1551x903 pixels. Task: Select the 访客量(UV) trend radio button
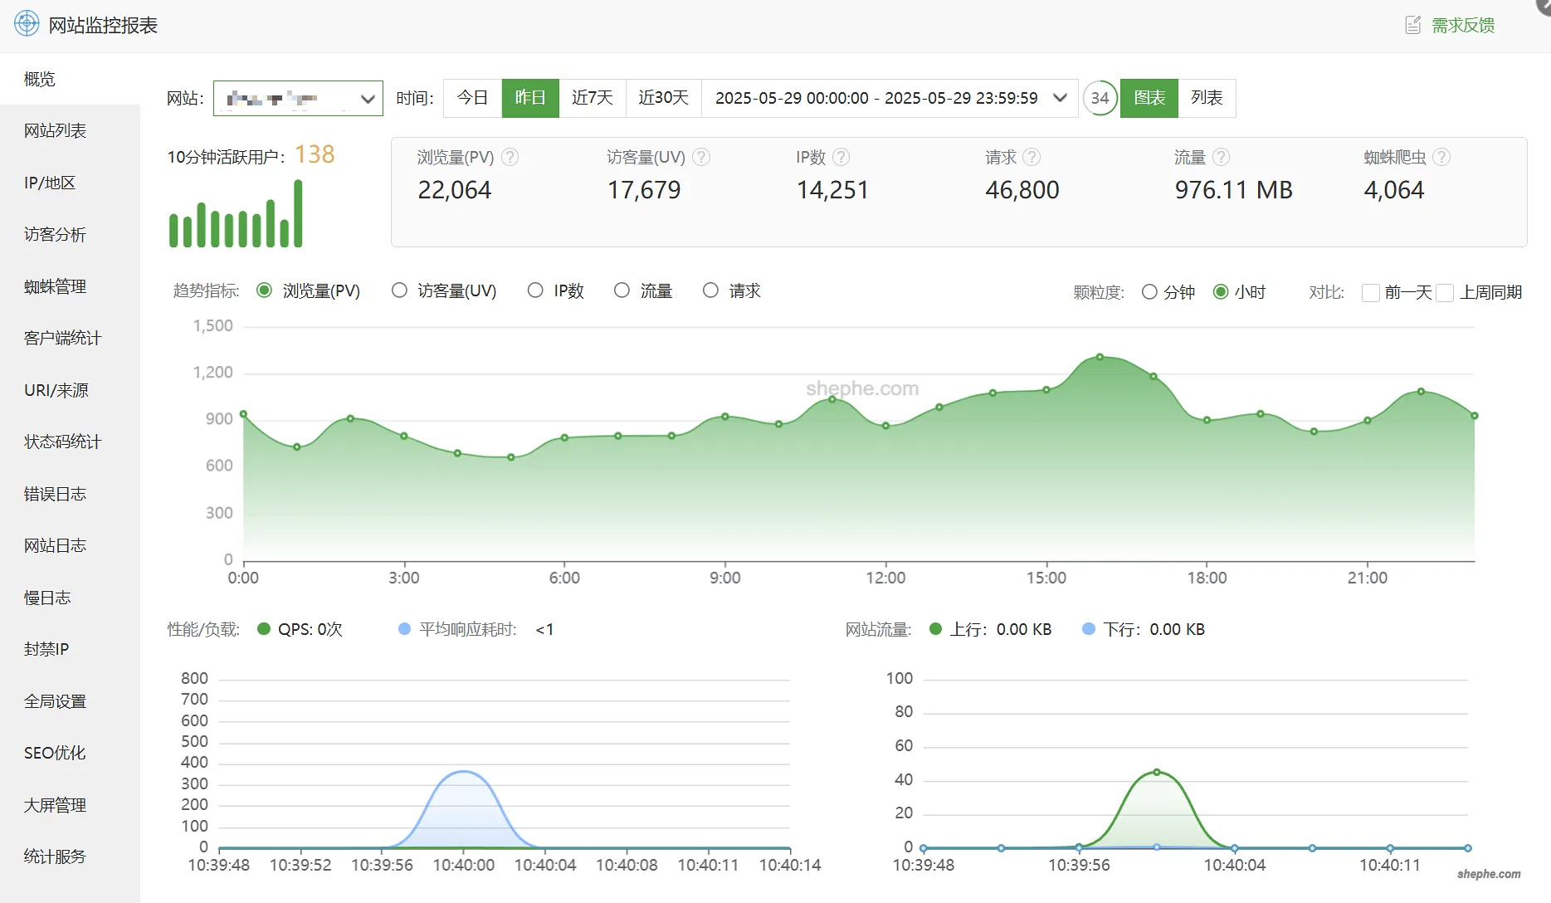click(x=400, y=290)
